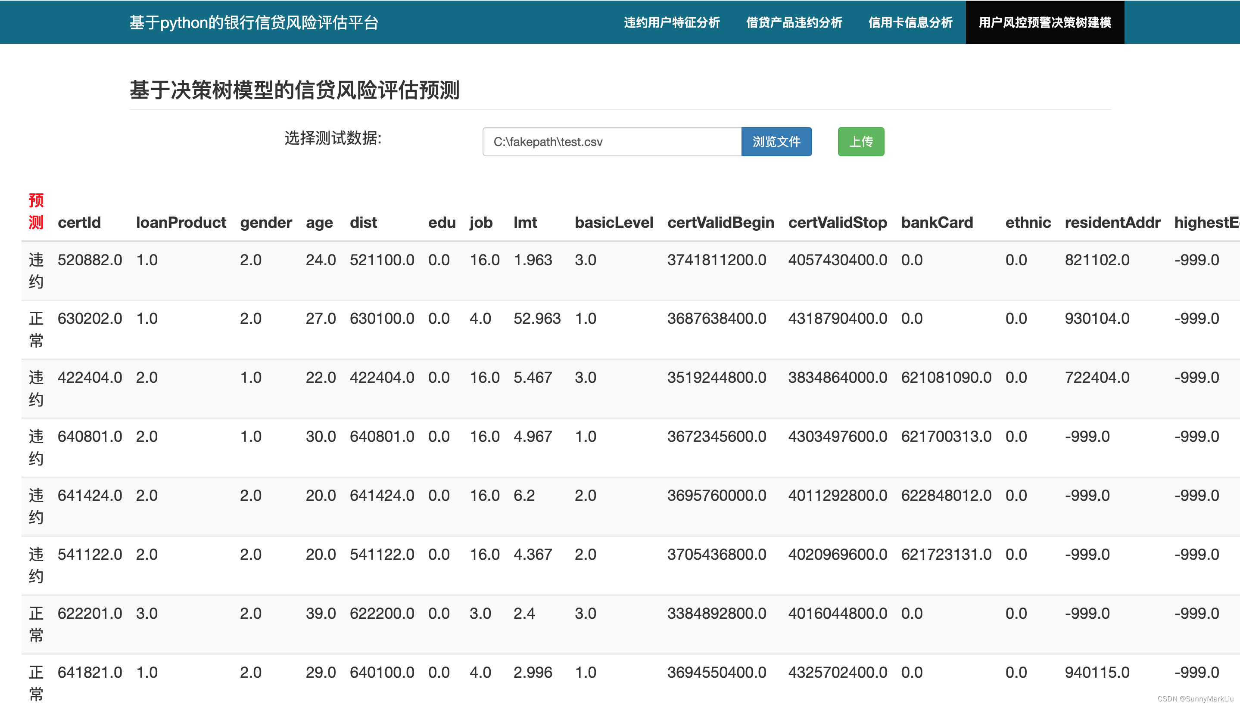
Task: Click the red 预测 column header
Action: [x=36, y=211]
